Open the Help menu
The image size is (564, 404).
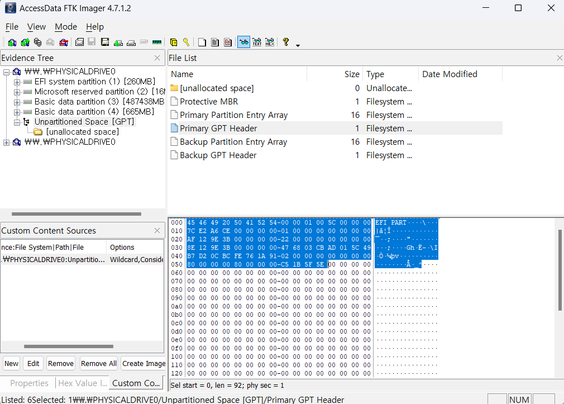(94, 27)
